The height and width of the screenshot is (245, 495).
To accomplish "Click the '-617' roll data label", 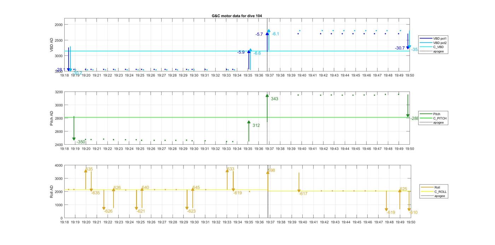I will pos(303,194).
